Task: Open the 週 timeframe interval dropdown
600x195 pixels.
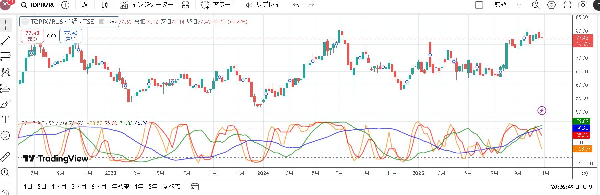Action: click(x=85, y=5)
